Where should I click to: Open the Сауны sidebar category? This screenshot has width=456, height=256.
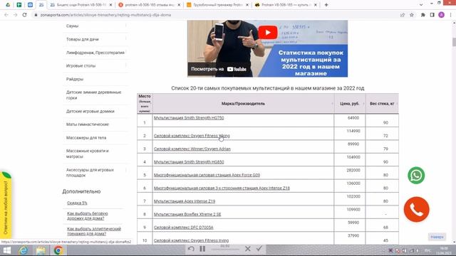[x=72, y=26]
